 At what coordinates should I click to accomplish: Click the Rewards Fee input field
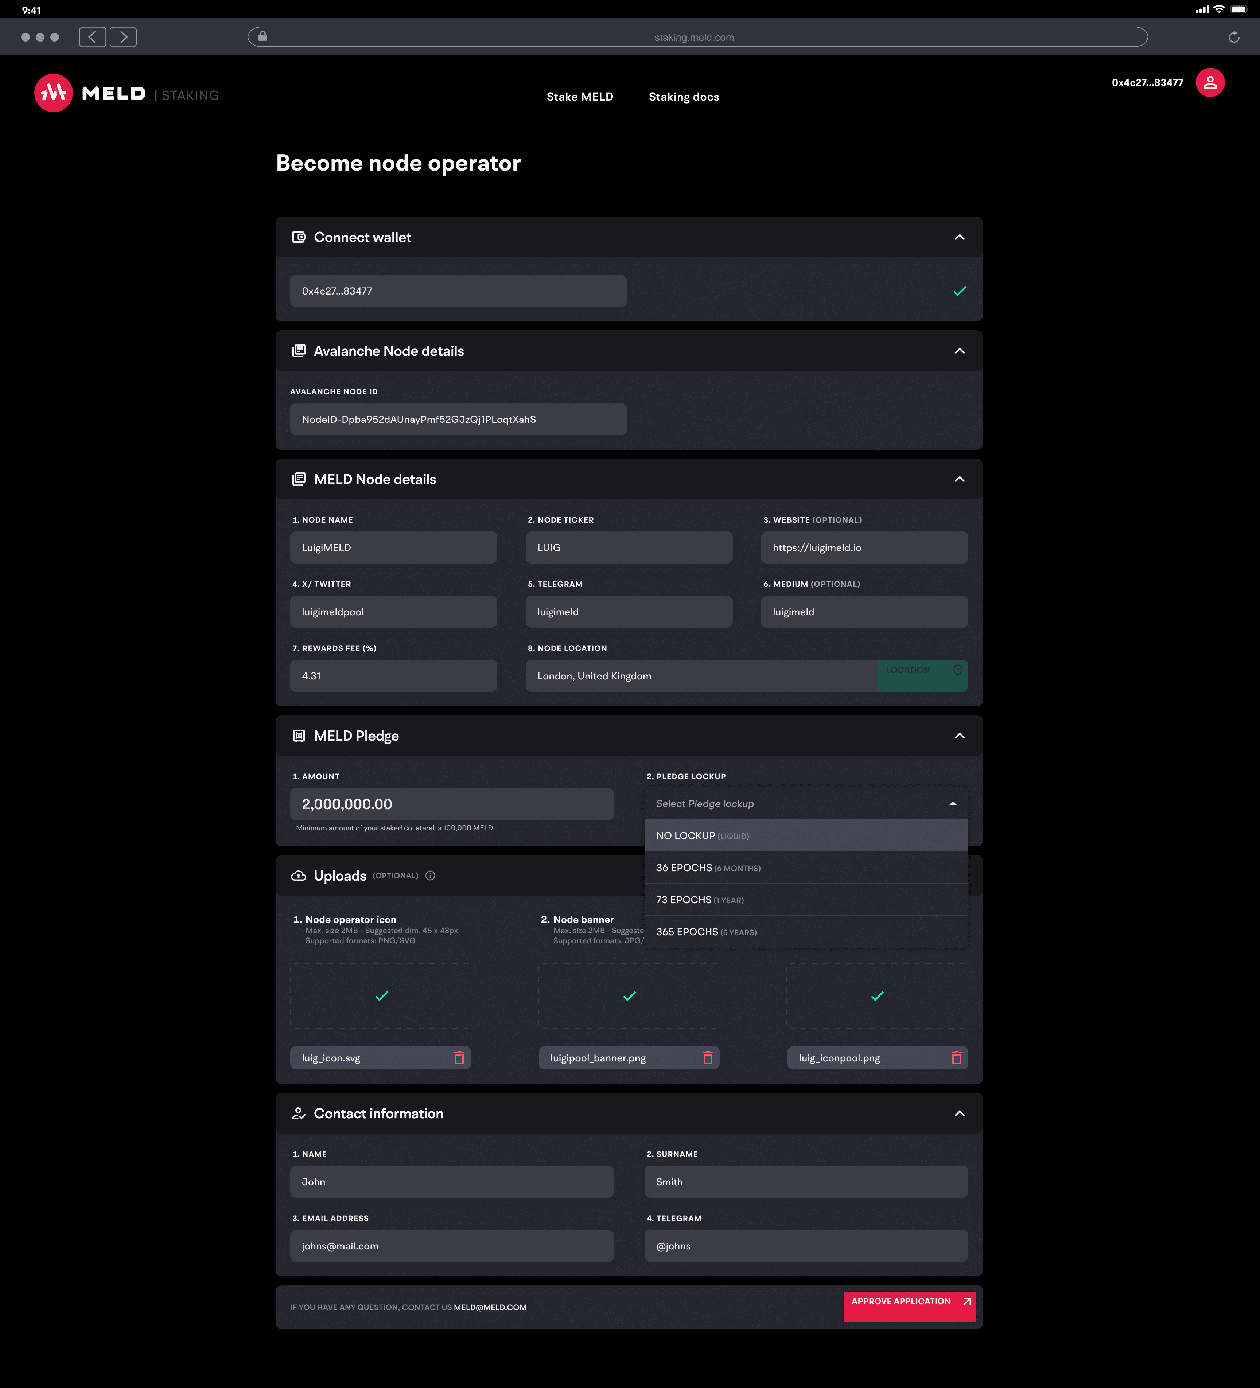pyautogui.click(x=393, y=676)
